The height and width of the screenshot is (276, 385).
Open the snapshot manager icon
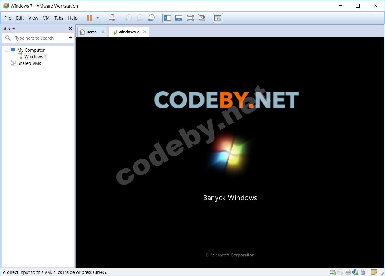(151, 18)
